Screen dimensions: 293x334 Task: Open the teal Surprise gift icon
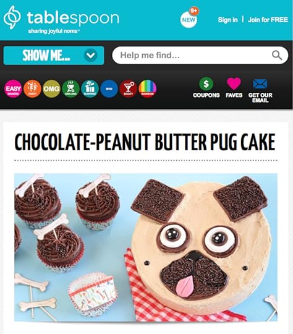coord(90,88)
